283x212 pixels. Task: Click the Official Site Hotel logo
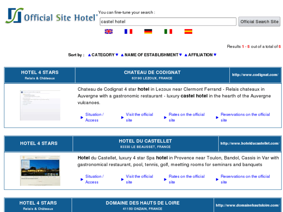click(x=51, y=16)
